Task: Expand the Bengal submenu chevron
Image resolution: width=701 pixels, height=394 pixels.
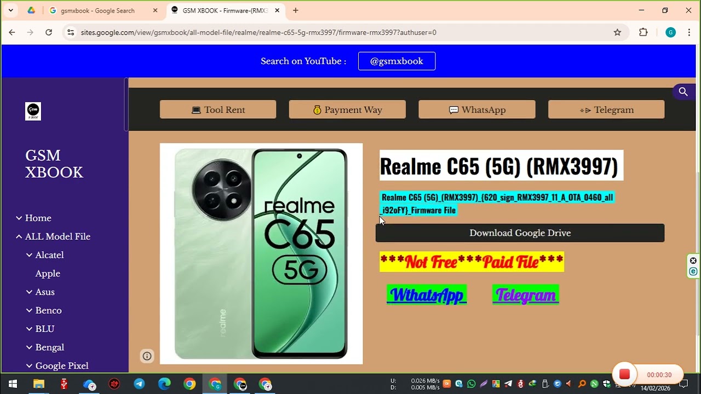Action: click(29, 347)
